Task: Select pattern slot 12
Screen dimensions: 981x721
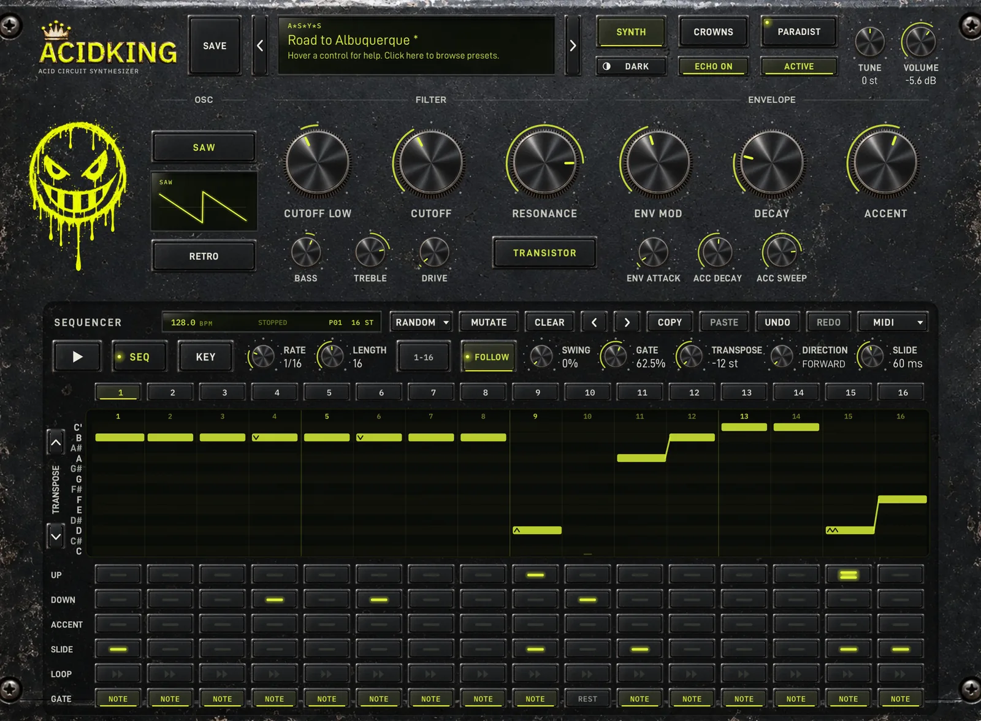Action: tap(694, 392)
